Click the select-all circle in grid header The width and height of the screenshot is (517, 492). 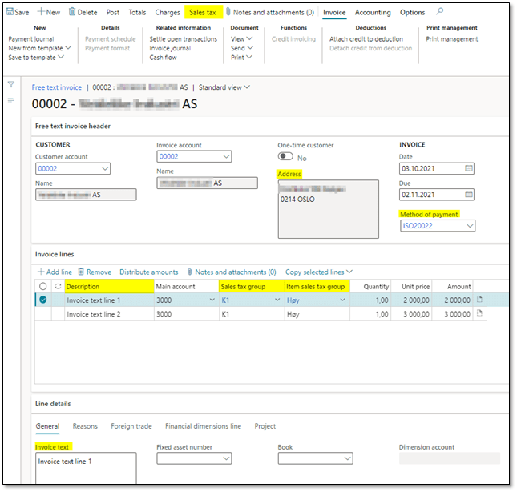tap(43, 286)
